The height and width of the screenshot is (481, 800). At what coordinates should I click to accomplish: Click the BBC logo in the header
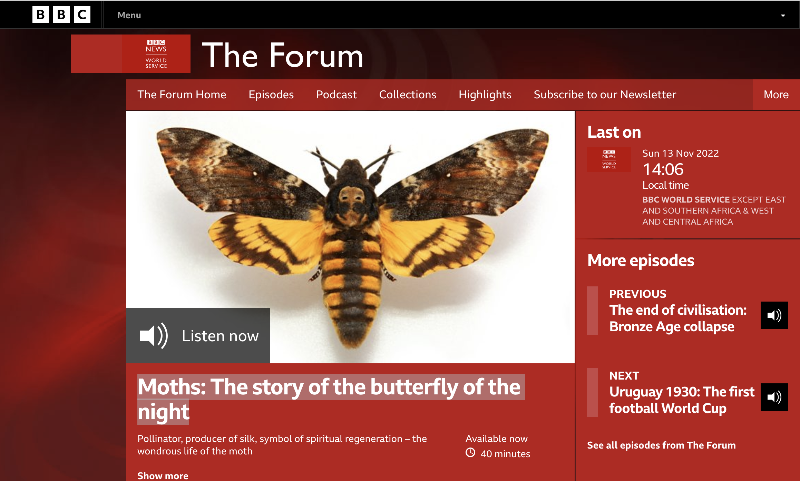61,15
